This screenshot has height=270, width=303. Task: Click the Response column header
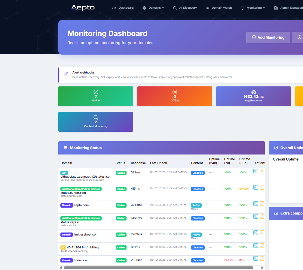pyautogui.click(x=138, y=163)
